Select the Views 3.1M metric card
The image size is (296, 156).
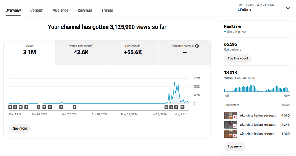30,53
